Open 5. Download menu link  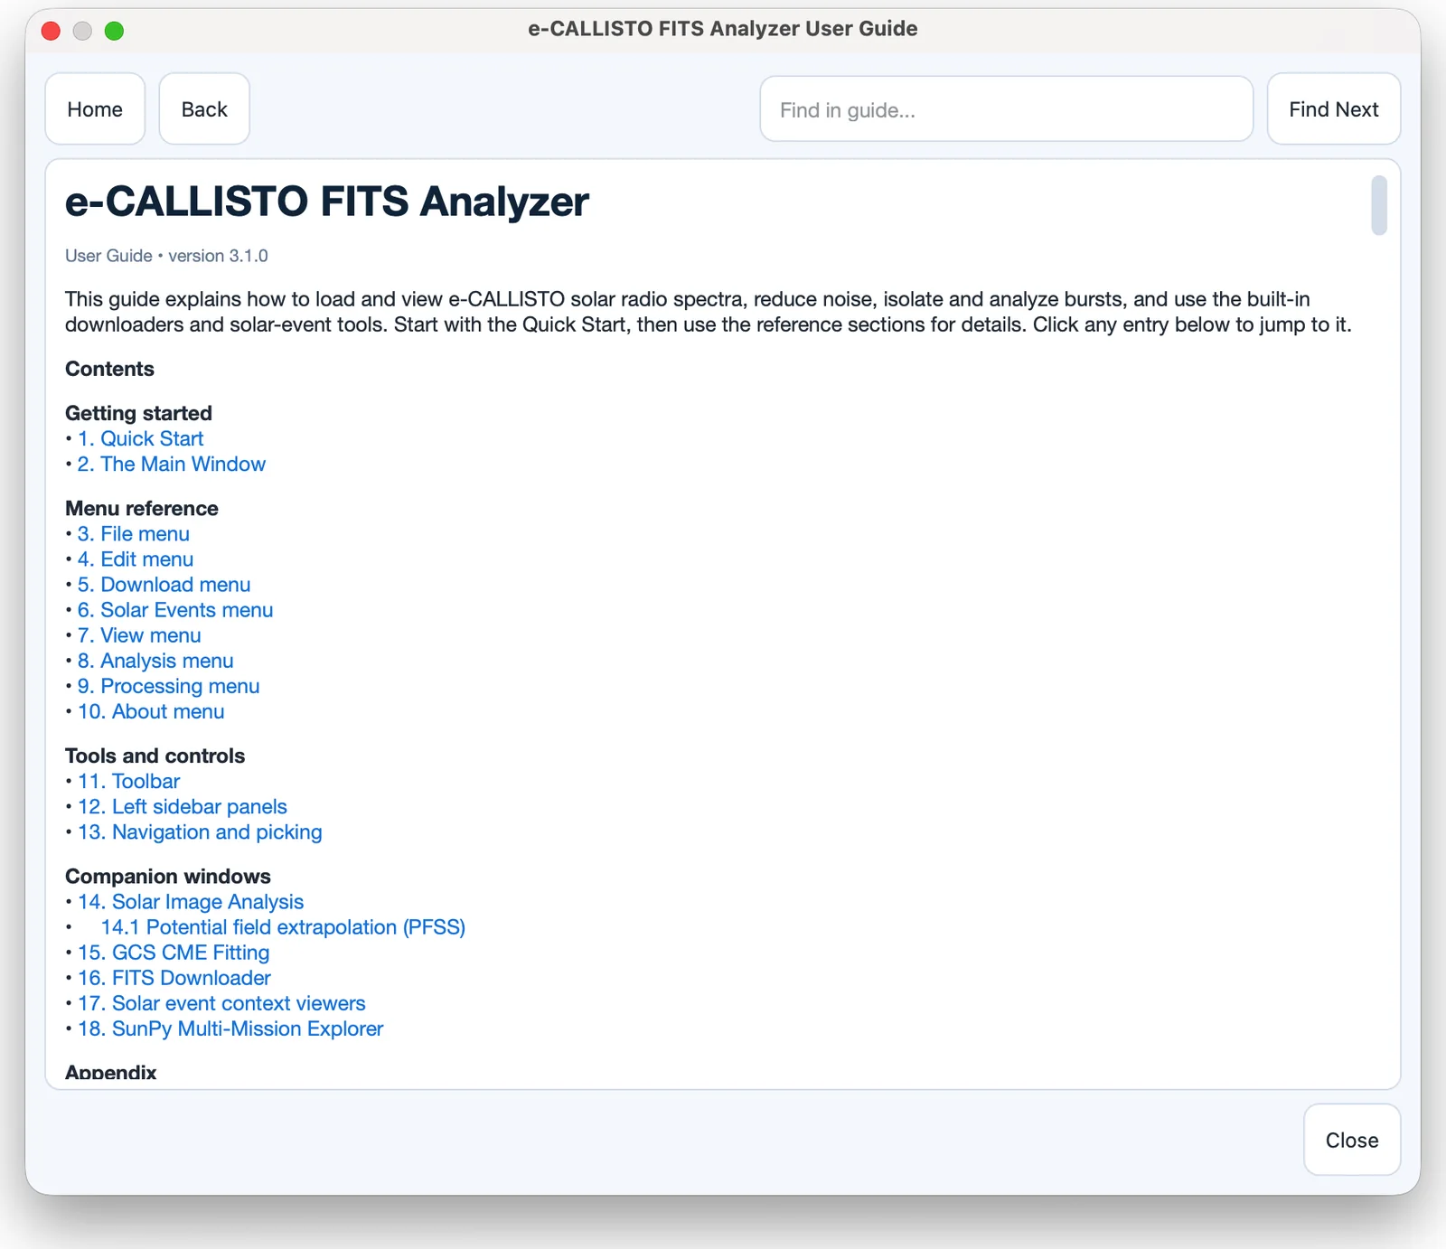(164, 585)
